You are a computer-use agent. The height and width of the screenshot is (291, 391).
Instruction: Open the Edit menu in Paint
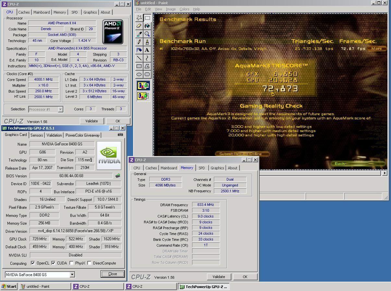(148, 9)
